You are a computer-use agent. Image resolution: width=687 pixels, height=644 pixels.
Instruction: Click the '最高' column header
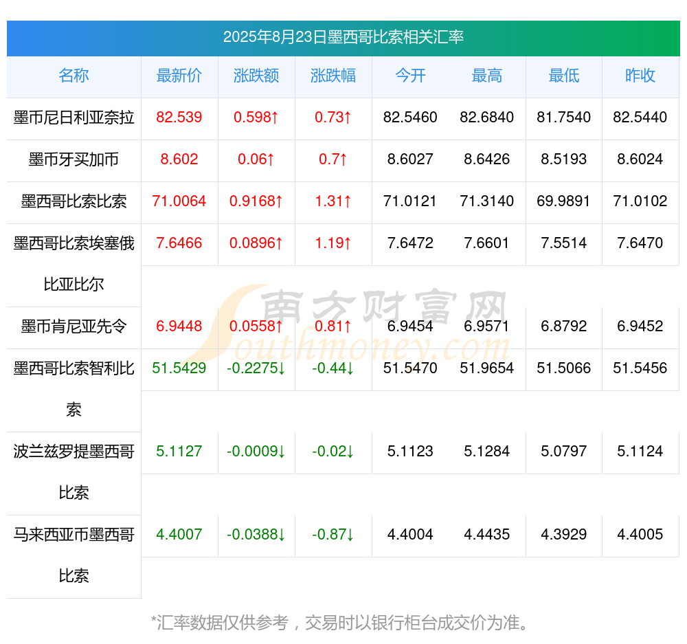pyautogui.click(x=487, y=76)
